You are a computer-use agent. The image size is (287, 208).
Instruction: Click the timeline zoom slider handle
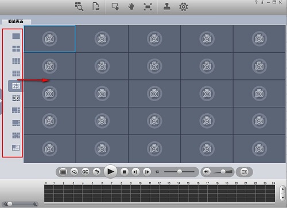[x=10, y=204]
